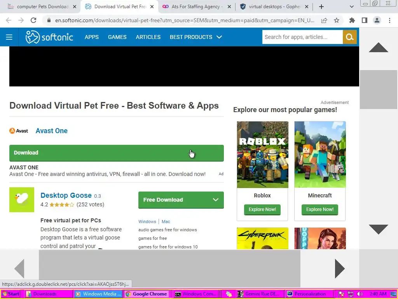Click Explore Now under Roblox

click(x=262, y=209)
